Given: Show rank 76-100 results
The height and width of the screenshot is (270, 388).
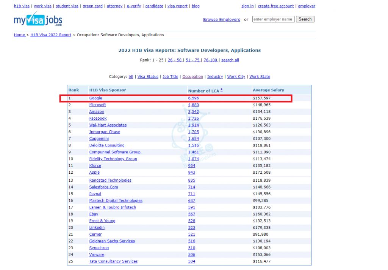Looking at the screenshot, I should coord(211,60).
